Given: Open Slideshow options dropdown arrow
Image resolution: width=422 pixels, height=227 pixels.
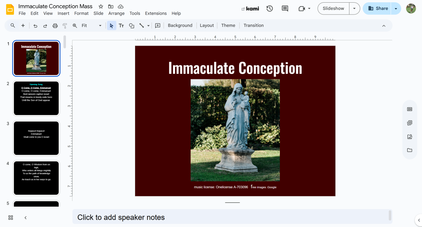Looking at the screenshot, I should (x=354, y=9).
